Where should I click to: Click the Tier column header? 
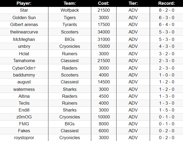133,3
